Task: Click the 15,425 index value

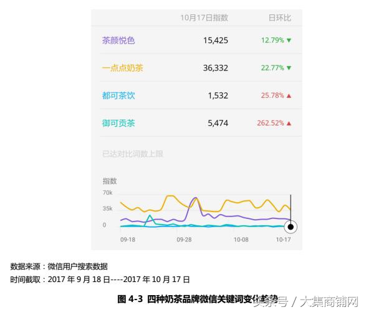Action: (x=216, y=41)
